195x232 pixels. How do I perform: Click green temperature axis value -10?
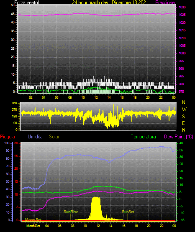[x=182, y=213]
